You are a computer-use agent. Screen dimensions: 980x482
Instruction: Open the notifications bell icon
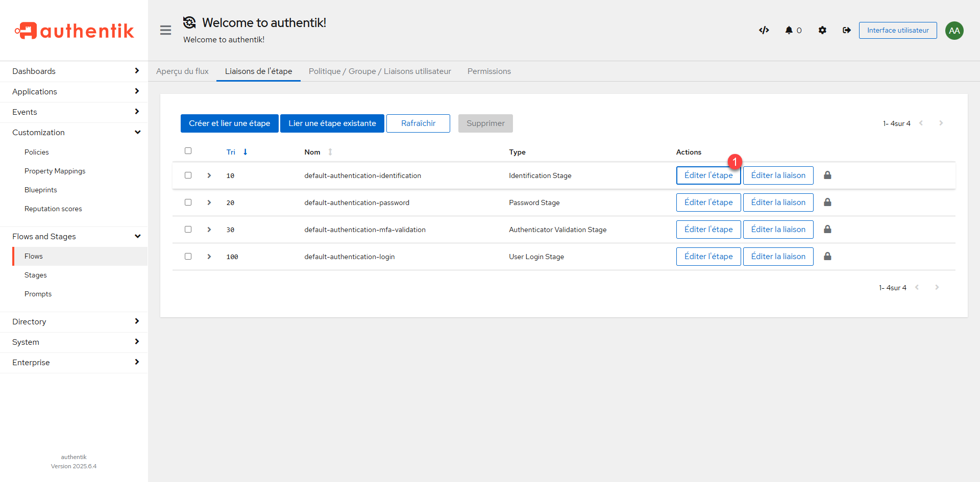tap(789, 30)
